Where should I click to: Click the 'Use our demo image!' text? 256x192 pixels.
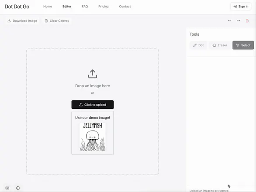pyautogui.click(x=93, y=118)
